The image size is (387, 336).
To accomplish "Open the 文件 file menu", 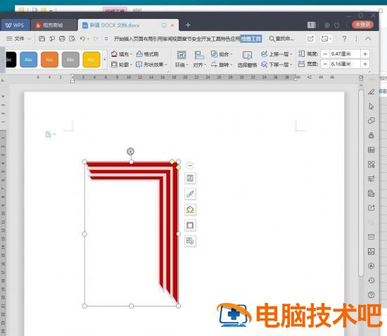I will coord(18,39).
